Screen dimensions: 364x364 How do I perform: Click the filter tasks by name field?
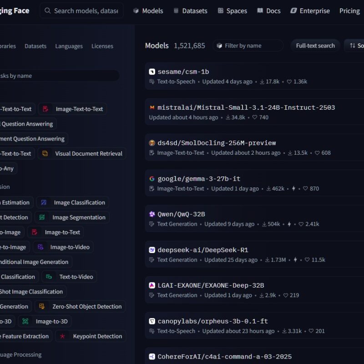pyautogui.click(x=59, y=76)
